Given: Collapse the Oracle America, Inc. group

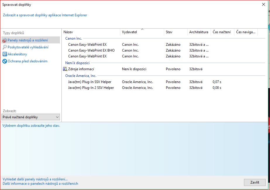Looking at the screenshot, I should [x=80, y=76].
